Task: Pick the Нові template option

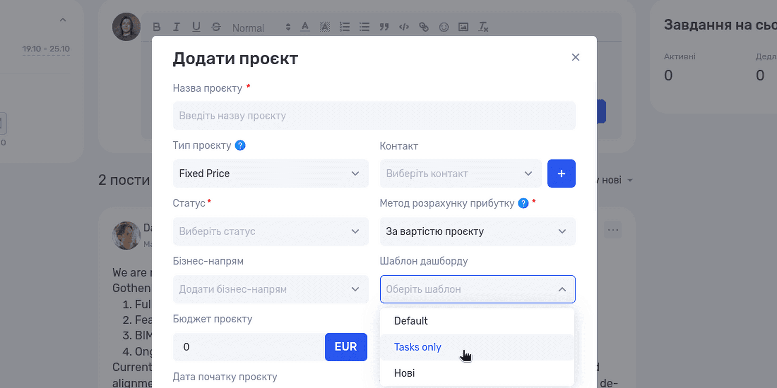Action: point(477,373)
